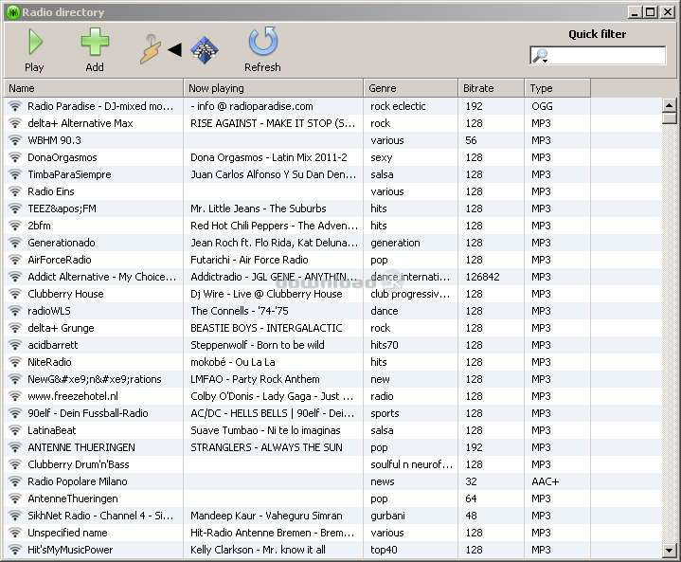681x562 pixels.
Task: Click the LatinaBeat signal icon
Action: coord(15,430)
